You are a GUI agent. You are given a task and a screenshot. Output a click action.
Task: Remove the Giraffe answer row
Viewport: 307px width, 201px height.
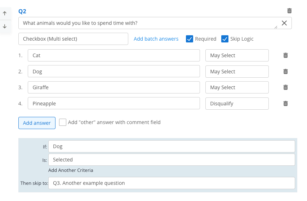coord(285,87)
